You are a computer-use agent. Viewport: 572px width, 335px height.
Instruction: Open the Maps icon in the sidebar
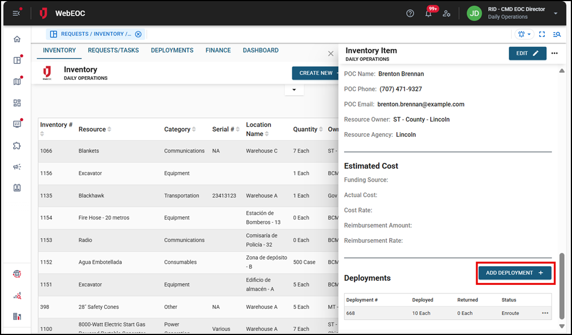click(x=17, y=81)
